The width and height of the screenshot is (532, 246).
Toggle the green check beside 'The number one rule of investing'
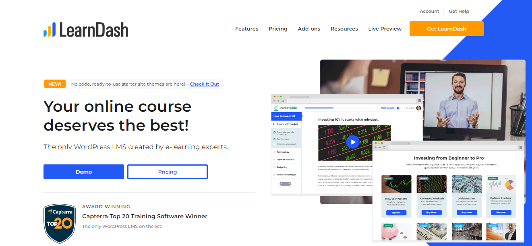tap(274, 132)
